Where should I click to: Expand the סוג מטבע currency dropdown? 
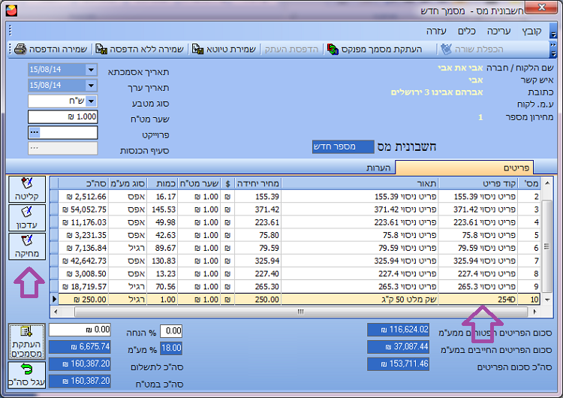pos(92,101)
